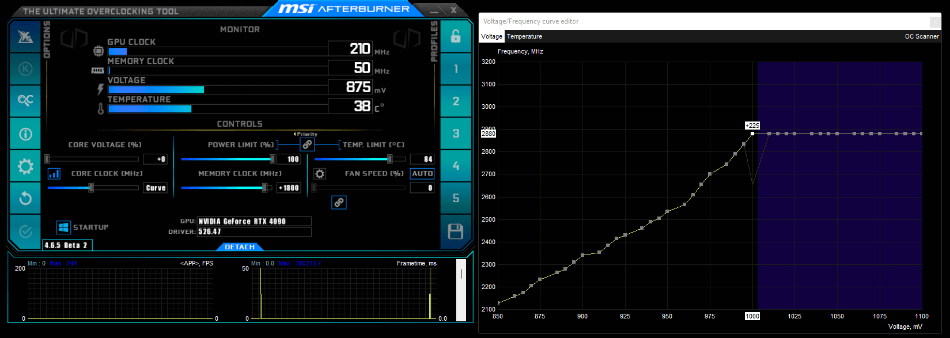Click the Temp Limit 84 value field
This screenshot has height=338, width=950.
(x=422, y=159)
